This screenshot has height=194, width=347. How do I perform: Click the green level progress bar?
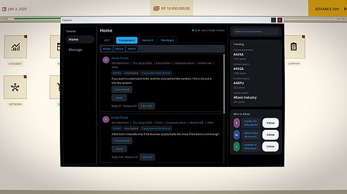pos(37,19)
